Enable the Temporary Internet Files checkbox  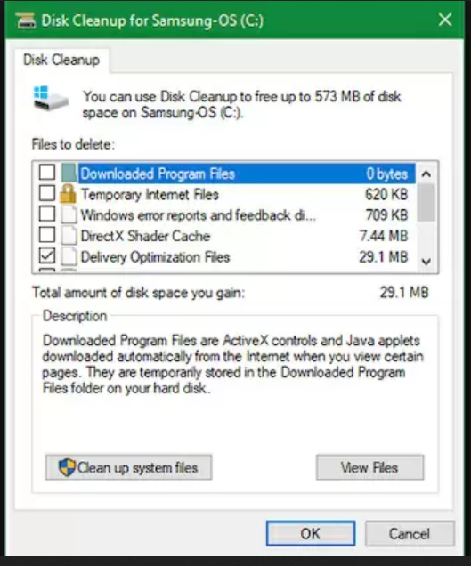pos(47,193)
